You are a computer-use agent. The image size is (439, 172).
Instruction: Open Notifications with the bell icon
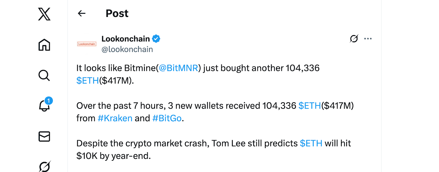click(x=44, y=106)
